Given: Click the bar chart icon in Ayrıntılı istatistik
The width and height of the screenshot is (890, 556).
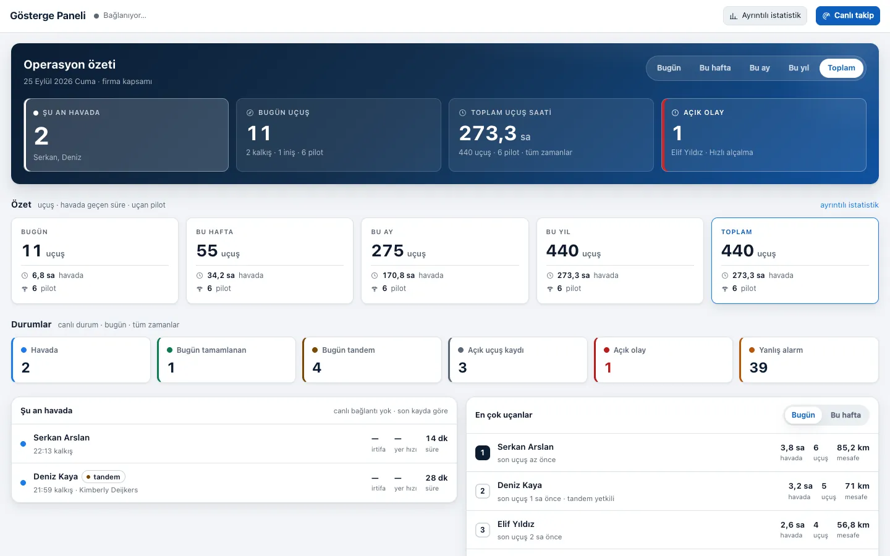Looking at the screenshot, I should tap(734, 16).
